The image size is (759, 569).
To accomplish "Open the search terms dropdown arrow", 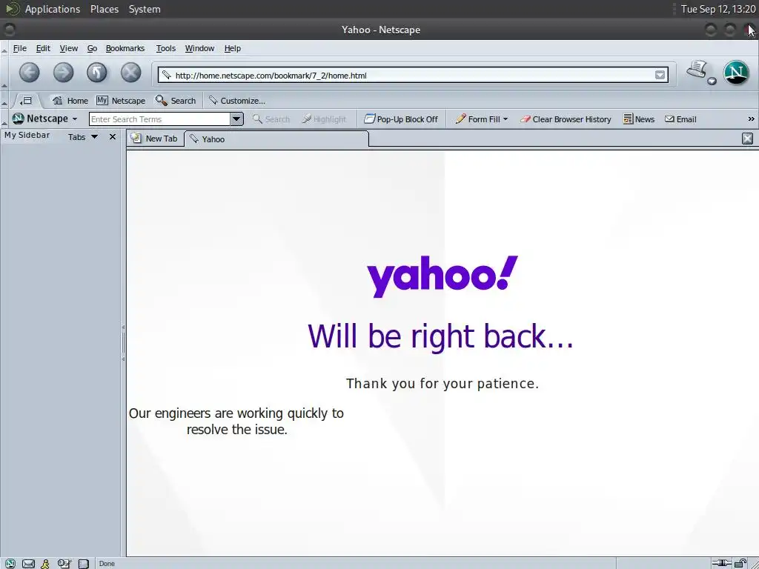I will coord(236,119).
